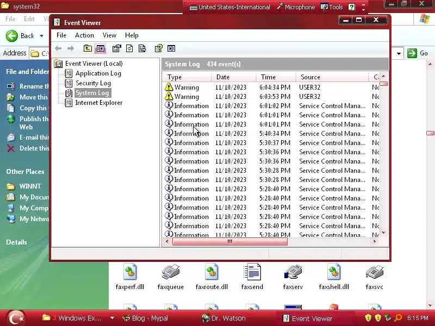Screen dimensions: 435x326
Task: Select Event Viewer (Local) root node
Action: [94, 64]
